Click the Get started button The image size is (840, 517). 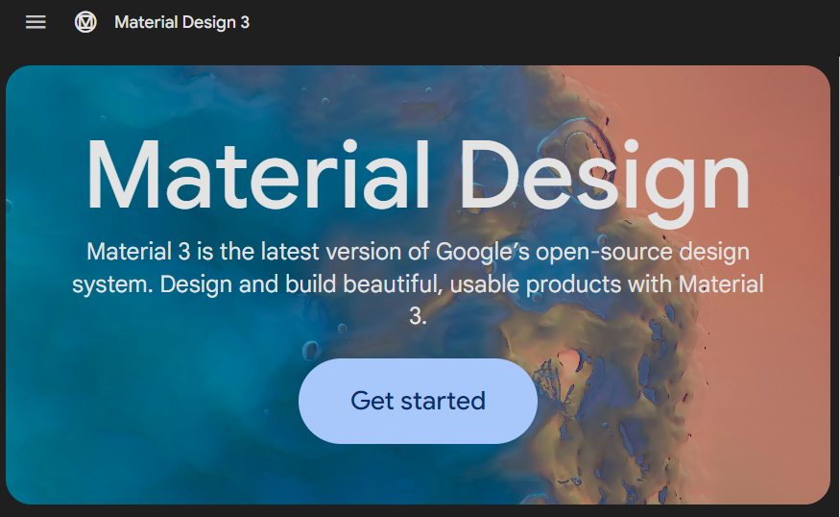point(418,401)
